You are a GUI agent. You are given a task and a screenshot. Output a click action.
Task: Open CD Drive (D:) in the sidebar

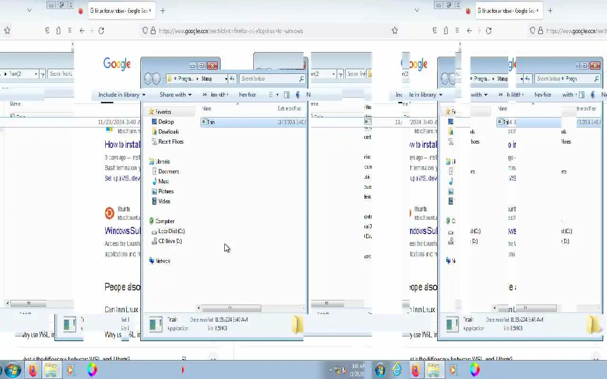click(x=166, y=241)
